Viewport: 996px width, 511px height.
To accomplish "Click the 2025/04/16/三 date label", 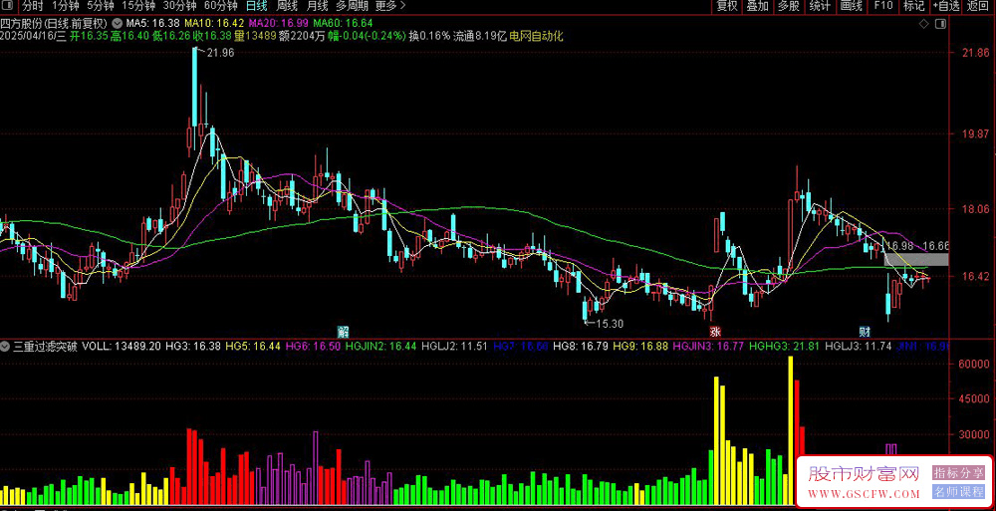I will 34,36.
